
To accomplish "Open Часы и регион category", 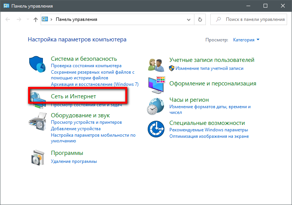I will tap(189, 99).
